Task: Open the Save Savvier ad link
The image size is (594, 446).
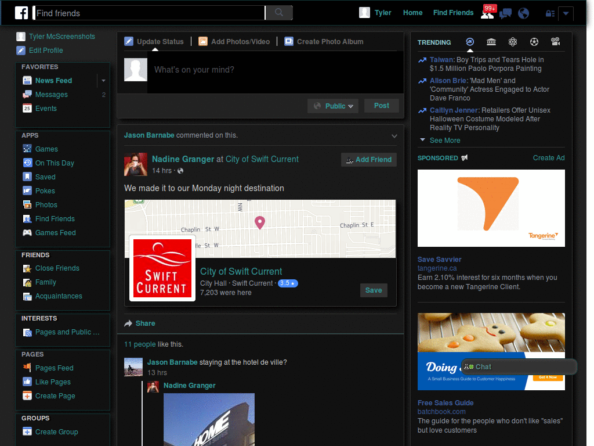Action: [440, 260]
